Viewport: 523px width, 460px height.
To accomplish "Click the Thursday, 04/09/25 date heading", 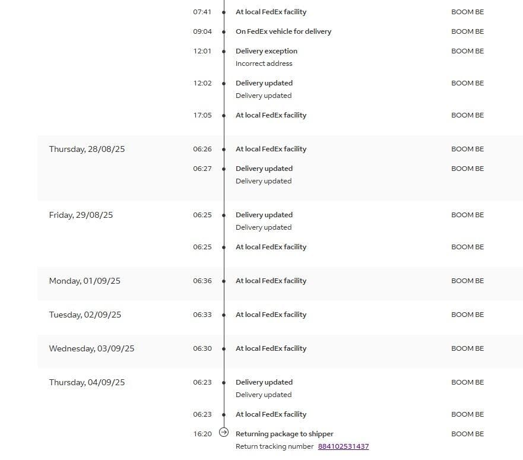I will [x=87, y=382].
